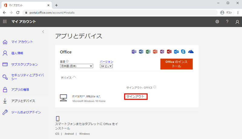Click the key icon for security
Image resolution: width=242 pixels, height=139 pixels.
tap(5, 77)
